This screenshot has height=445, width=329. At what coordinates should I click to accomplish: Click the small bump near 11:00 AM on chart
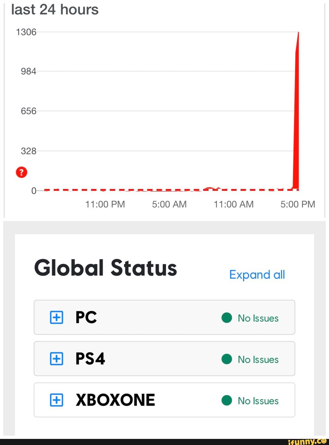coord(210,188)
